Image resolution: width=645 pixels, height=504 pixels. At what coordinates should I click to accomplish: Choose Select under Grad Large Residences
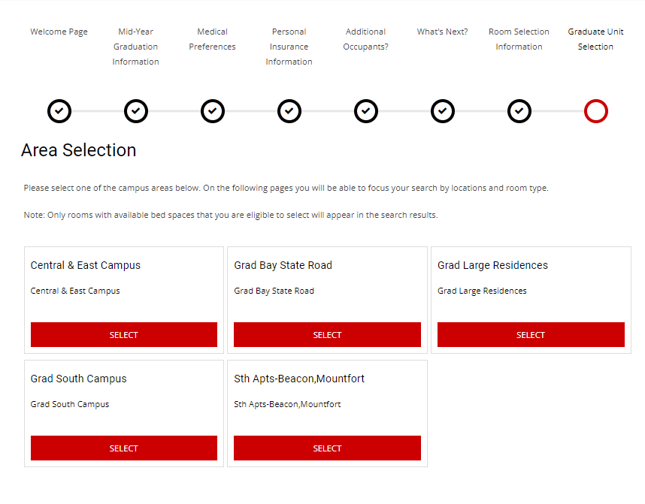click(x=531, y=335)
